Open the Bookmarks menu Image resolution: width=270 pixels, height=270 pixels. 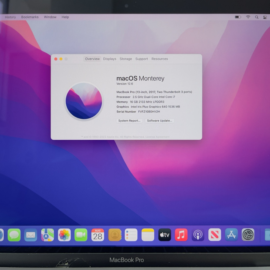(30, 17)
